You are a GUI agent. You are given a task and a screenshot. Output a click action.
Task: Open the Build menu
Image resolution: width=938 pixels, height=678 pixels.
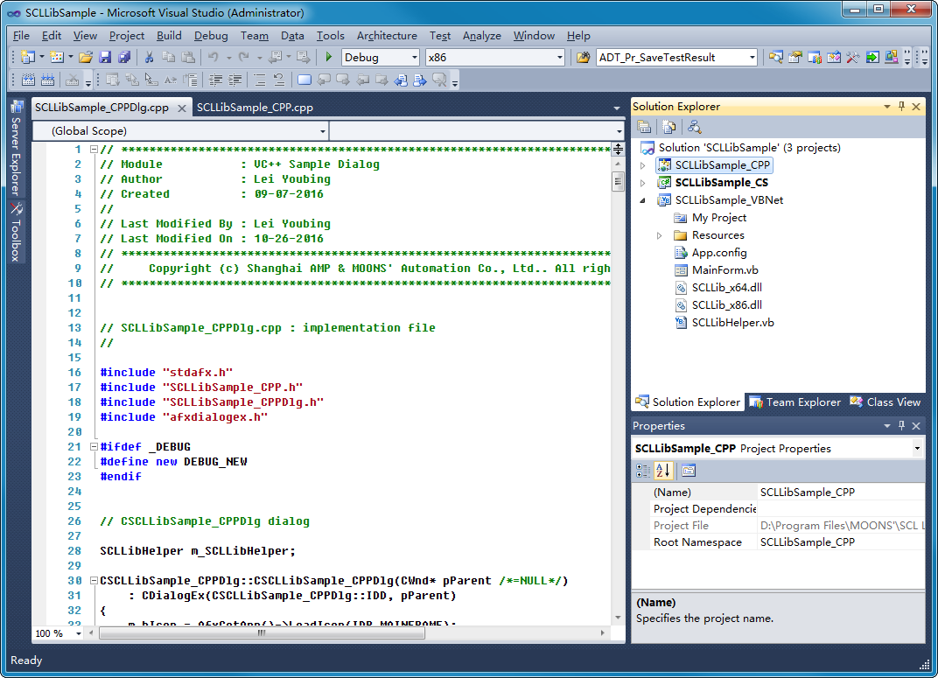coord(169,36)
